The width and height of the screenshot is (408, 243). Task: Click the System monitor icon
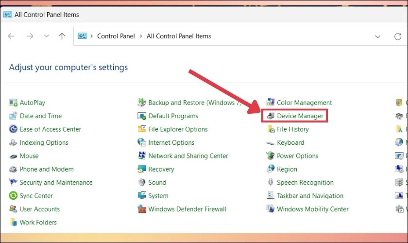click(x=142, y=195)
